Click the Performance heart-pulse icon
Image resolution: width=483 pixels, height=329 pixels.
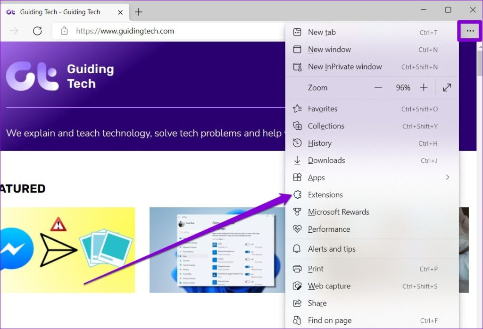pos(298,229)
